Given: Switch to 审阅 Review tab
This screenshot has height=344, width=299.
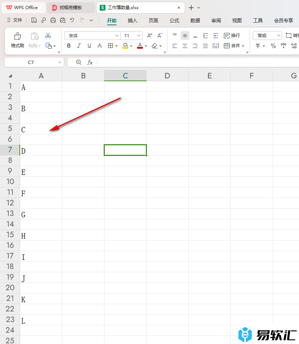Looking at the screenshot, I should pyautogui.click(x=216, y=20).
